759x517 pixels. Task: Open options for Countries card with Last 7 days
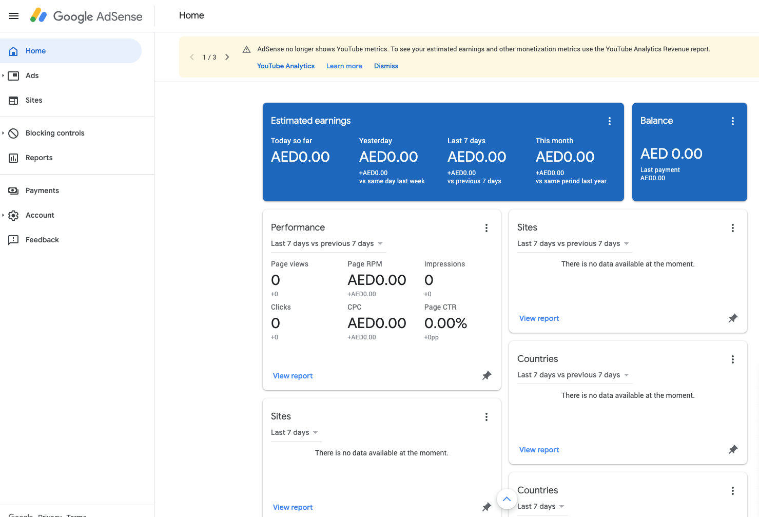(733, 491)
